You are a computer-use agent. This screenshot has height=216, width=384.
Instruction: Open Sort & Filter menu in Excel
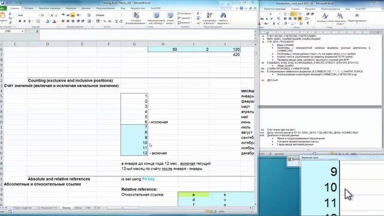tap(209, 19)
